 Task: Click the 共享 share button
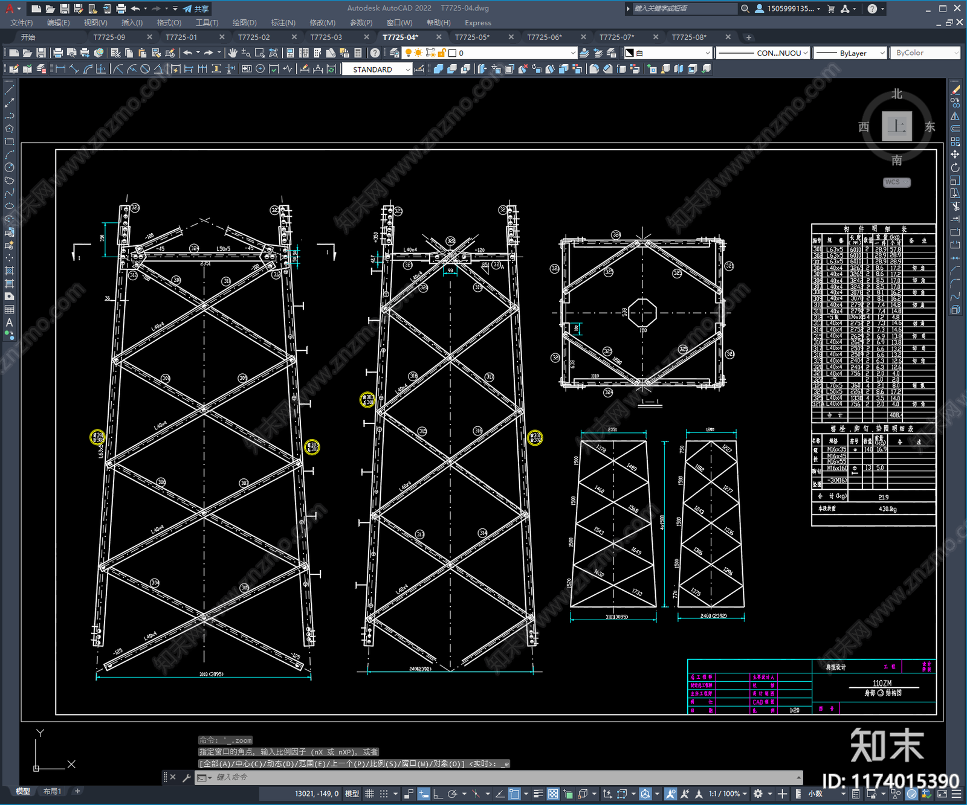(x=196, y=8)
